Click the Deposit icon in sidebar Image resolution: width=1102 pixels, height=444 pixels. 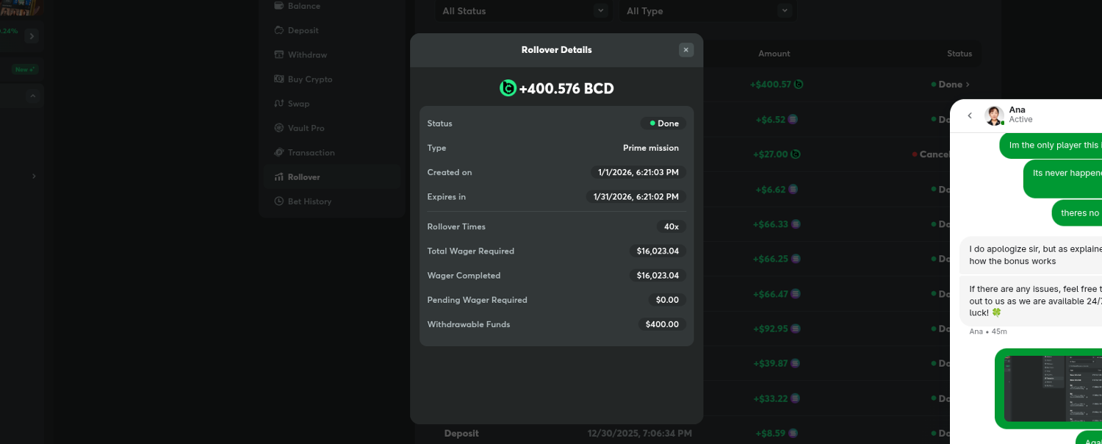[x=279, y=30]
